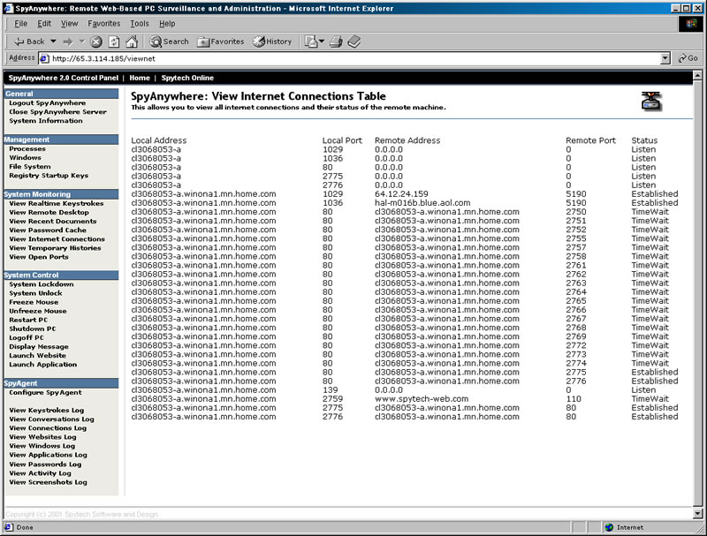Open Display Message link

(x=39, y=346)
